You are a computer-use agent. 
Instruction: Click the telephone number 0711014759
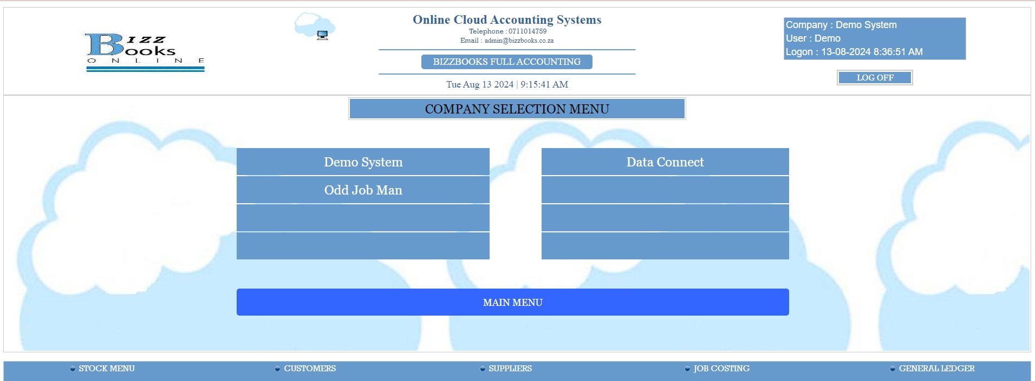527,31
